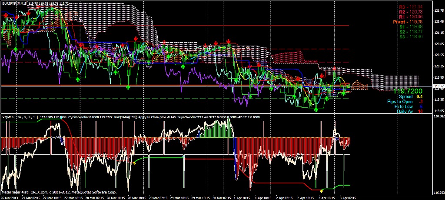The image size is (445, 200).
Task: Click the yellow arrow where the indicator's green line starts
Action: coord(134,163)
